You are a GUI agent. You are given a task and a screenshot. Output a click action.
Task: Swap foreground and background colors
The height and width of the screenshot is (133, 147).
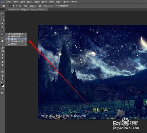(x=4, y=82)
